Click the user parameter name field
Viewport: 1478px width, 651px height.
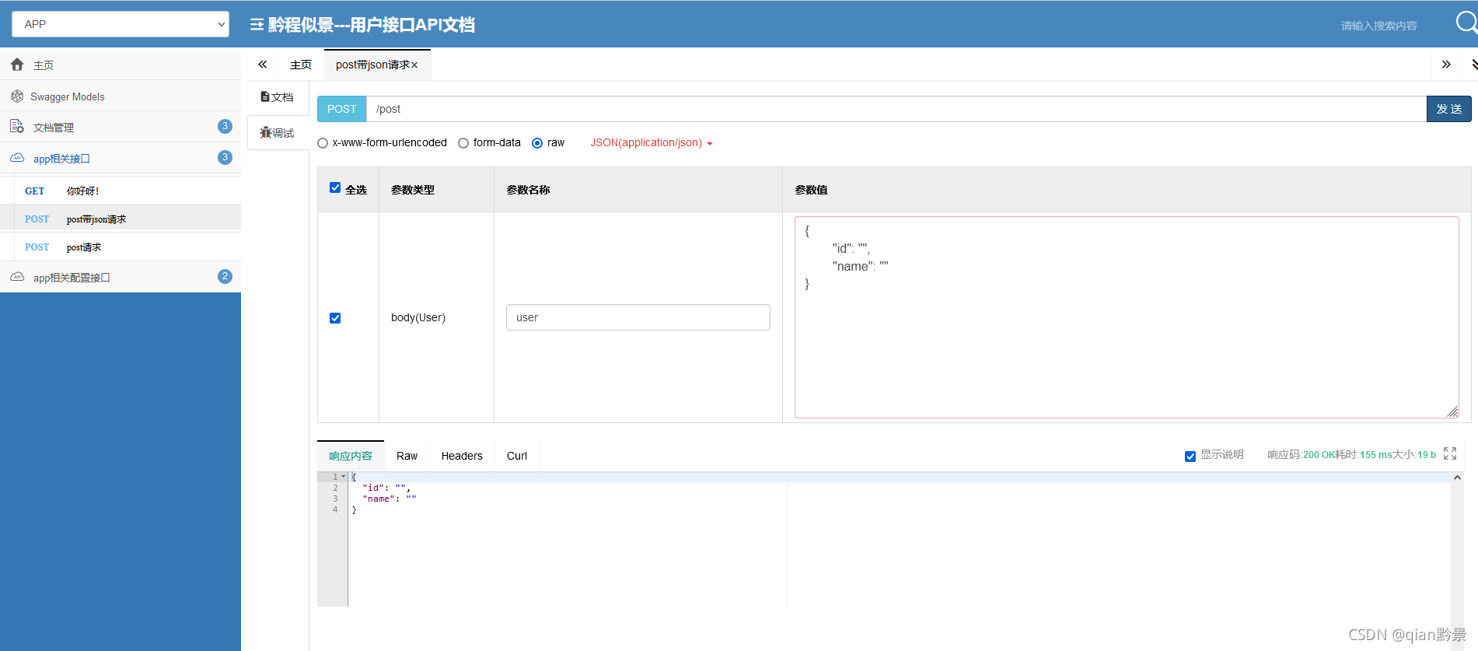(638, 317)
